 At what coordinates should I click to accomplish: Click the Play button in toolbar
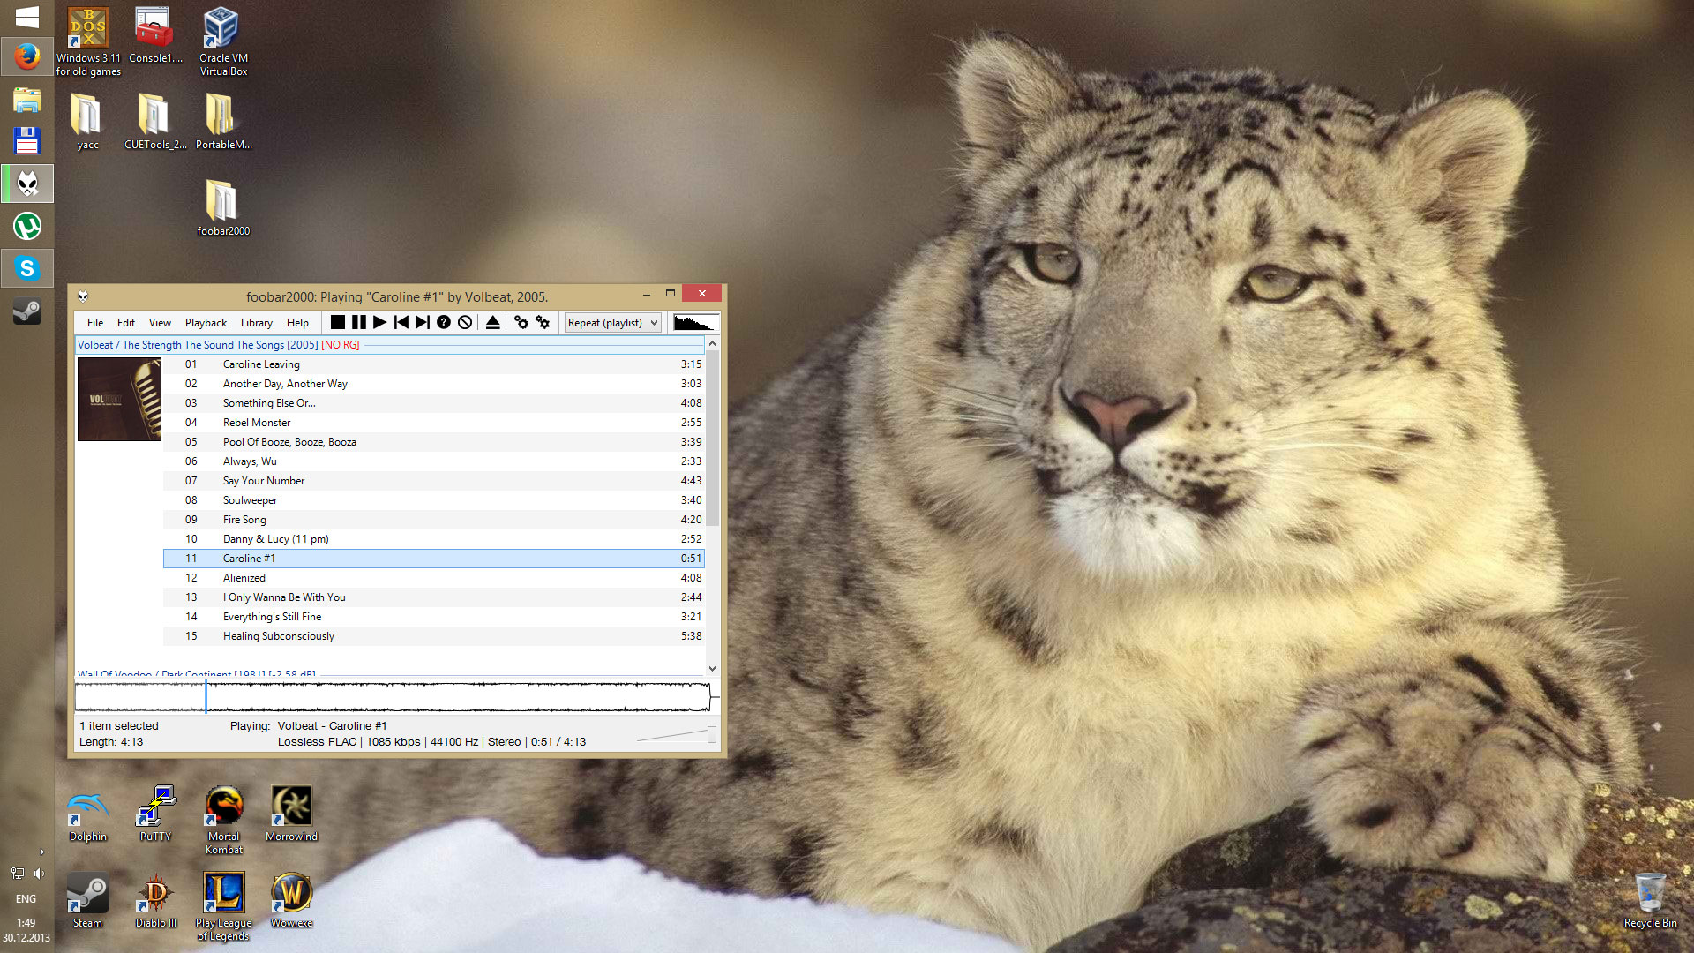point(379,323)
